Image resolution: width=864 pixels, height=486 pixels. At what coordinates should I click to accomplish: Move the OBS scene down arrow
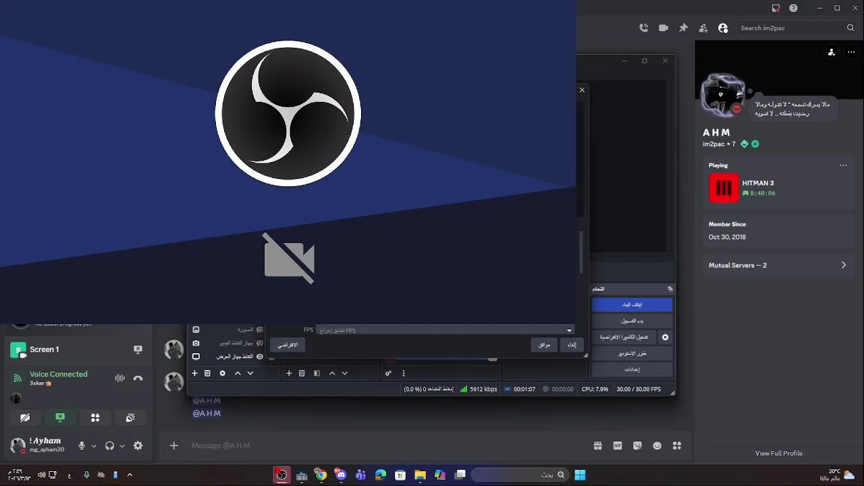(x=250, y=373)
